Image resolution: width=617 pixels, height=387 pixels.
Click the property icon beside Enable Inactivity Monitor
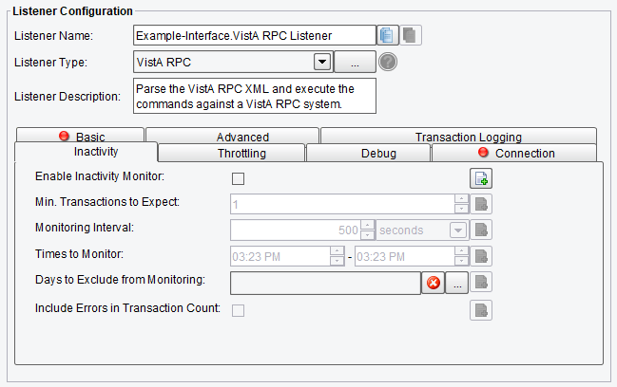(x=481, y=178)
